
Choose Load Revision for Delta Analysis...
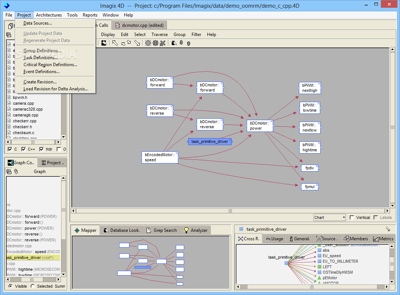(56, 89)
